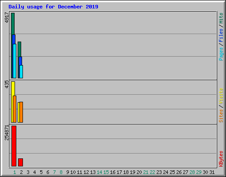The height and width of the screenshot is (177, 226).
Task: Click the cyan Pages bar for day 1
Action: click(15, 61)
